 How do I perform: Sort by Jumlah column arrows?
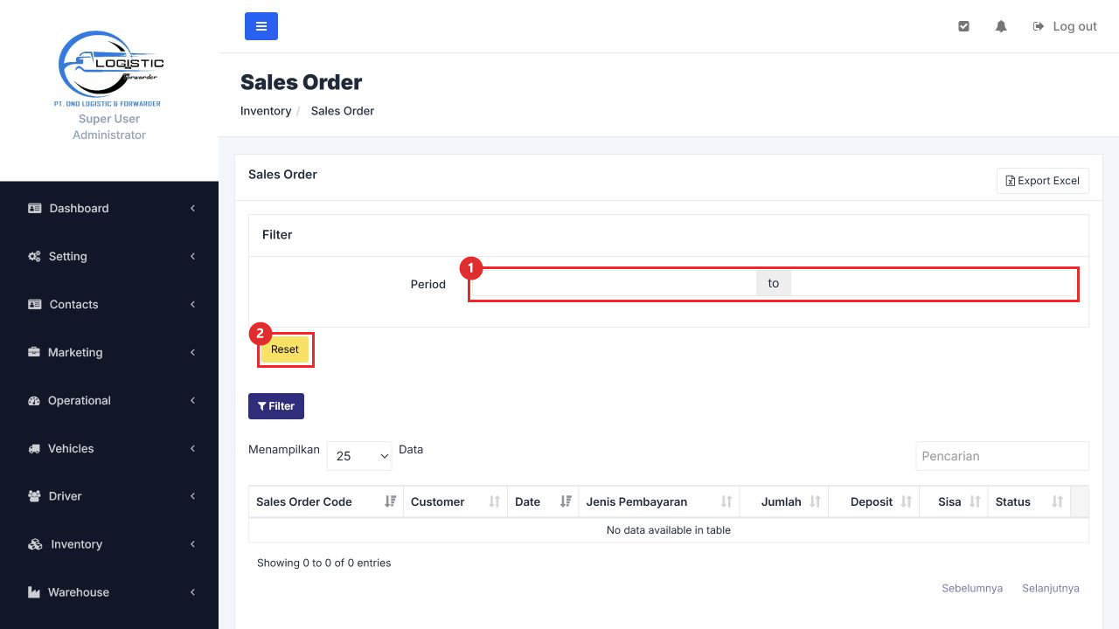pos(815,501)
